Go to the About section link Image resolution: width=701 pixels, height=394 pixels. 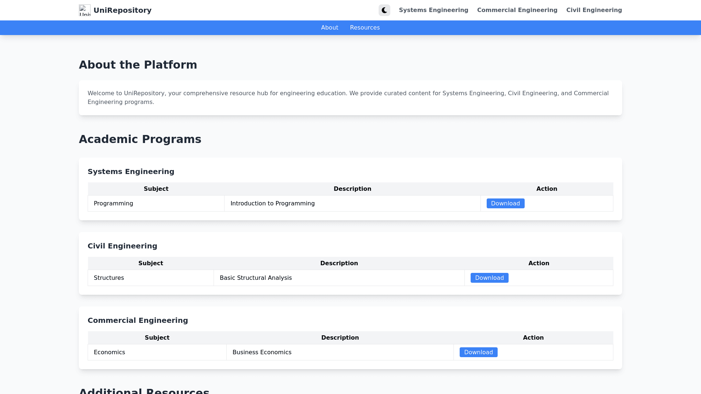[x=329, y=28]
